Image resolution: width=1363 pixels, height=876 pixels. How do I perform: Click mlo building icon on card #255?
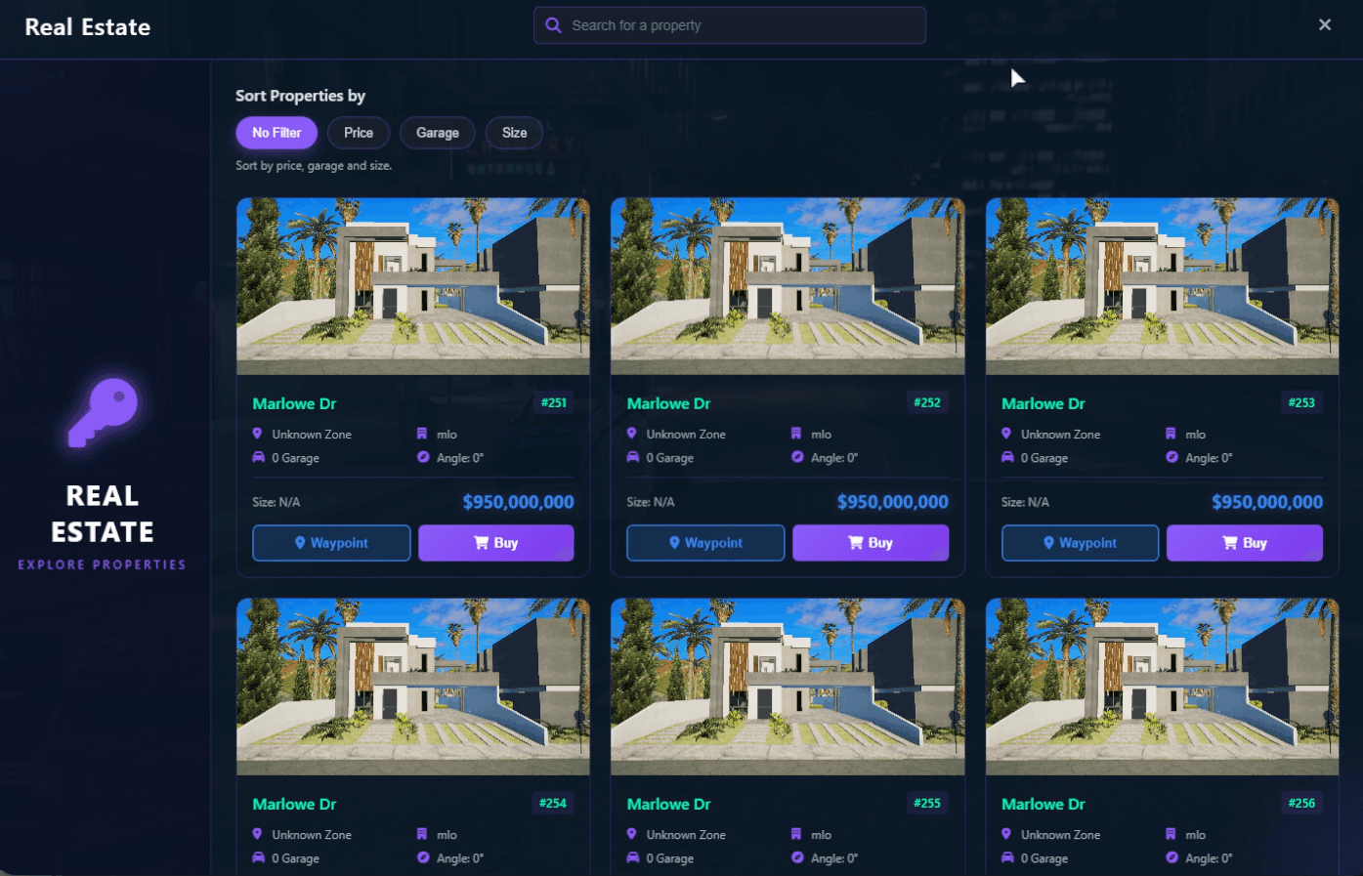click(796, 834)
